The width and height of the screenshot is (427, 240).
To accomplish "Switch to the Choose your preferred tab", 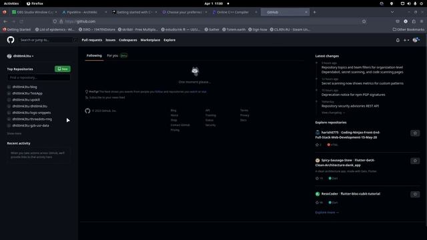I will pyautogui.click(x=184, y=12).
